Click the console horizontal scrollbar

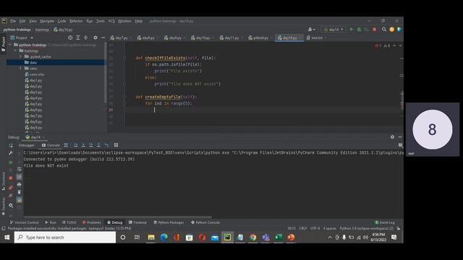(117, 217)
